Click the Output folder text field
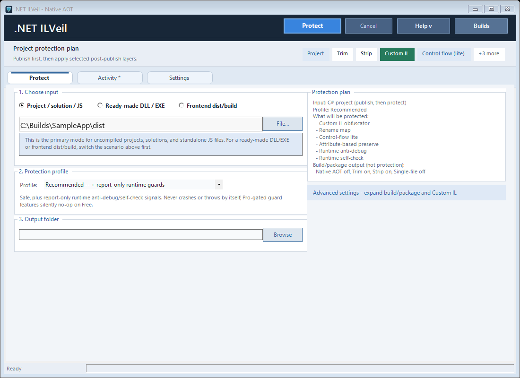Screen dimensions: 520x378 pos(140,235)
